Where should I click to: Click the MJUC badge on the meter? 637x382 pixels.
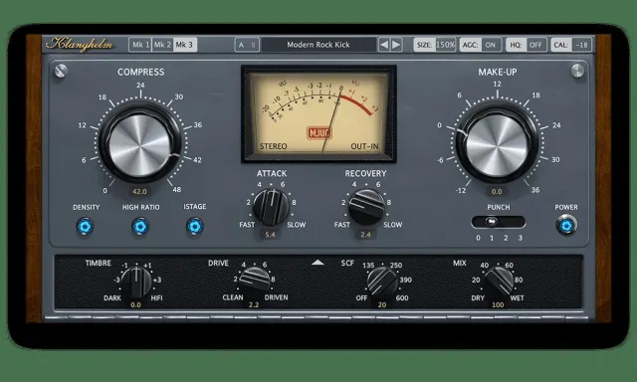pos(319,132)
